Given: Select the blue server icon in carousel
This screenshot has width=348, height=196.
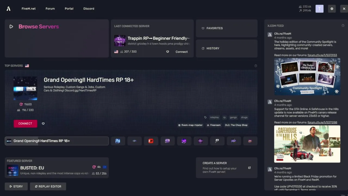Looking at the screenshot, I should tap(118, 141).
